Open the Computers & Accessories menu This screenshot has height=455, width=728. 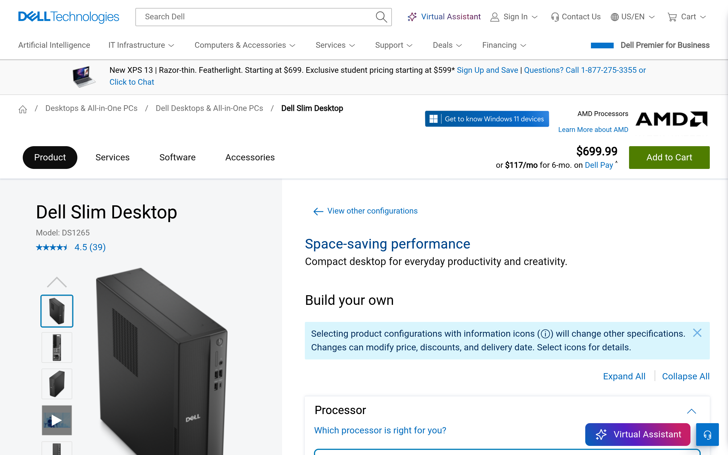pos(245,45)
